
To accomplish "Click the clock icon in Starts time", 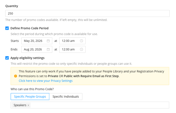I will point(81,41).
